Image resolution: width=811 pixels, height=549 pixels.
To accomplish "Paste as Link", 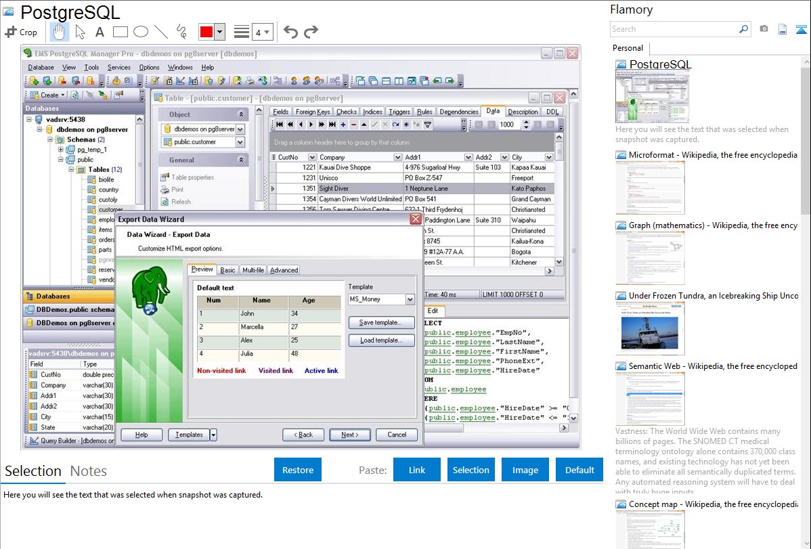I will point(417,470).
